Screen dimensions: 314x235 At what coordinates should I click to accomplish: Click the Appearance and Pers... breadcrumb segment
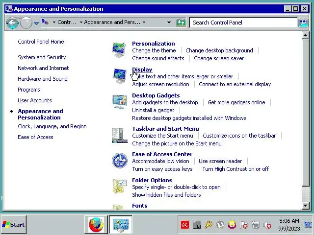coord(112,22)
